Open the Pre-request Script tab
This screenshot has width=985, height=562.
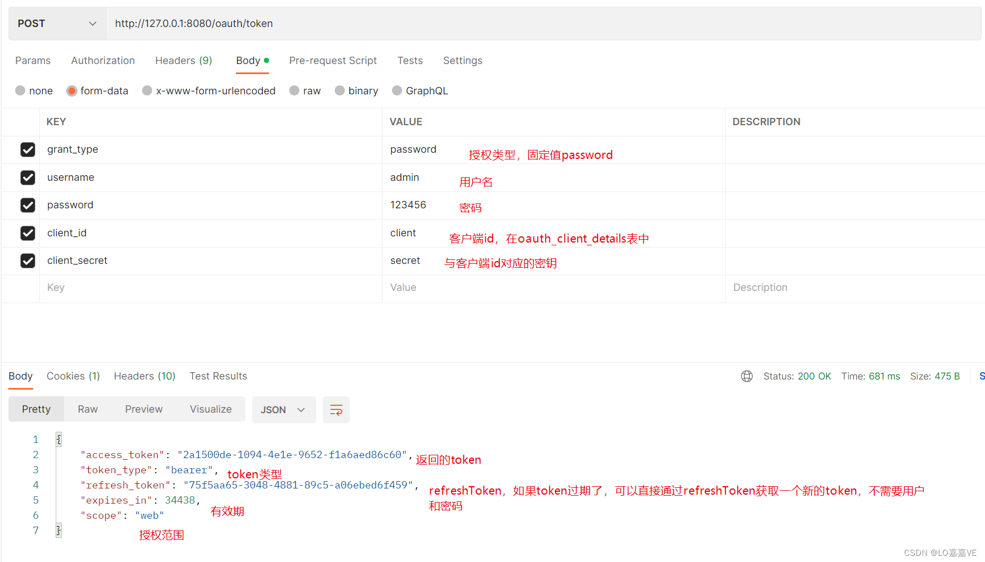(x=332, y=60)
